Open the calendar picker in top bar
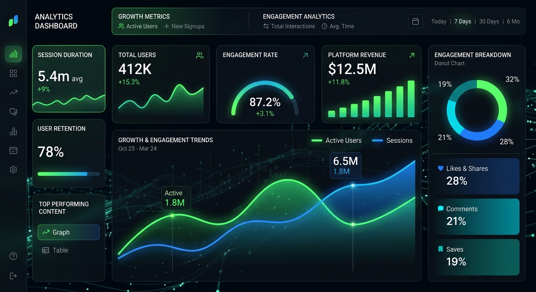 coord(415,21)
